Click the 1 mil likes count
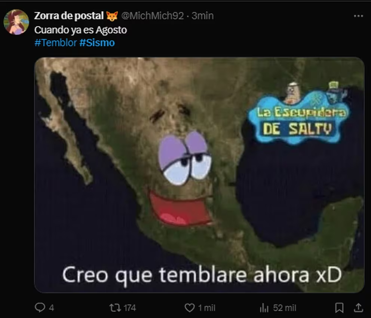The height and width of the screenshot is (318, 371). tap(206, 308)
